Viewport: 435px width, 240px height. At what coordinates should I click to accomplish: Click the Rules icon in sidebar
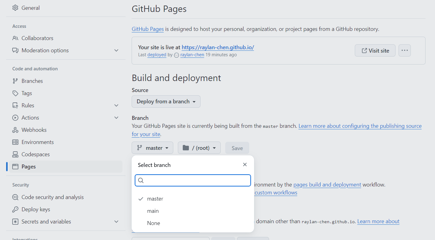(15, 105)
